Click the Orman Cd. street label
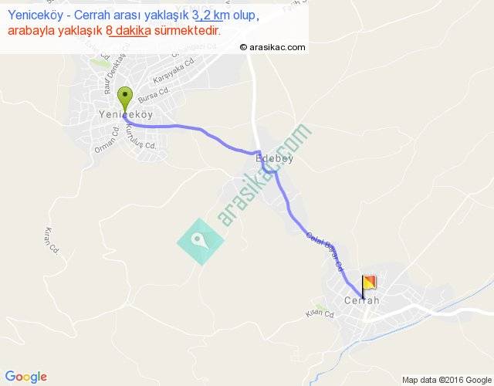Image resolution: width=494 pixels, height=386 pixels. (107, 140)
